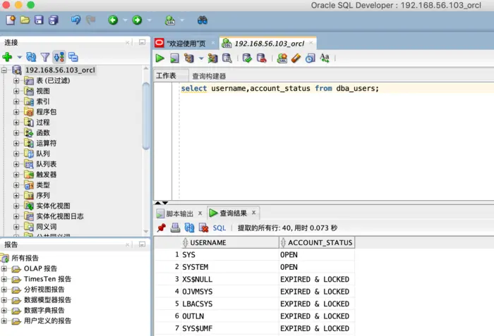
Task: Expand the 程序包 tree node
Action: click(x=16, y=112)
